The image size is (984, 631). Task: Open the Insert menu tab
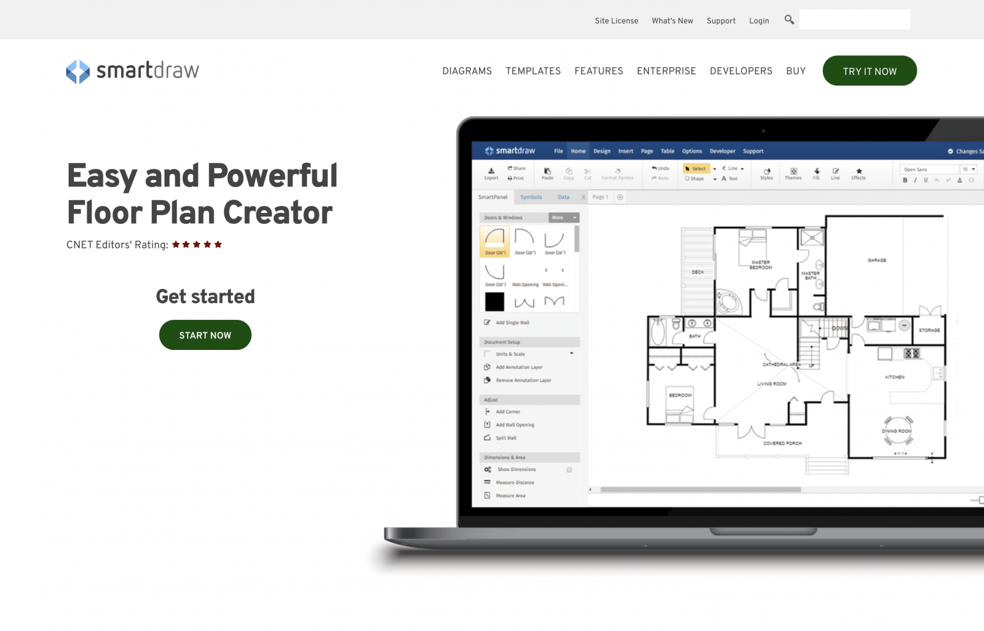coord(625,151)
